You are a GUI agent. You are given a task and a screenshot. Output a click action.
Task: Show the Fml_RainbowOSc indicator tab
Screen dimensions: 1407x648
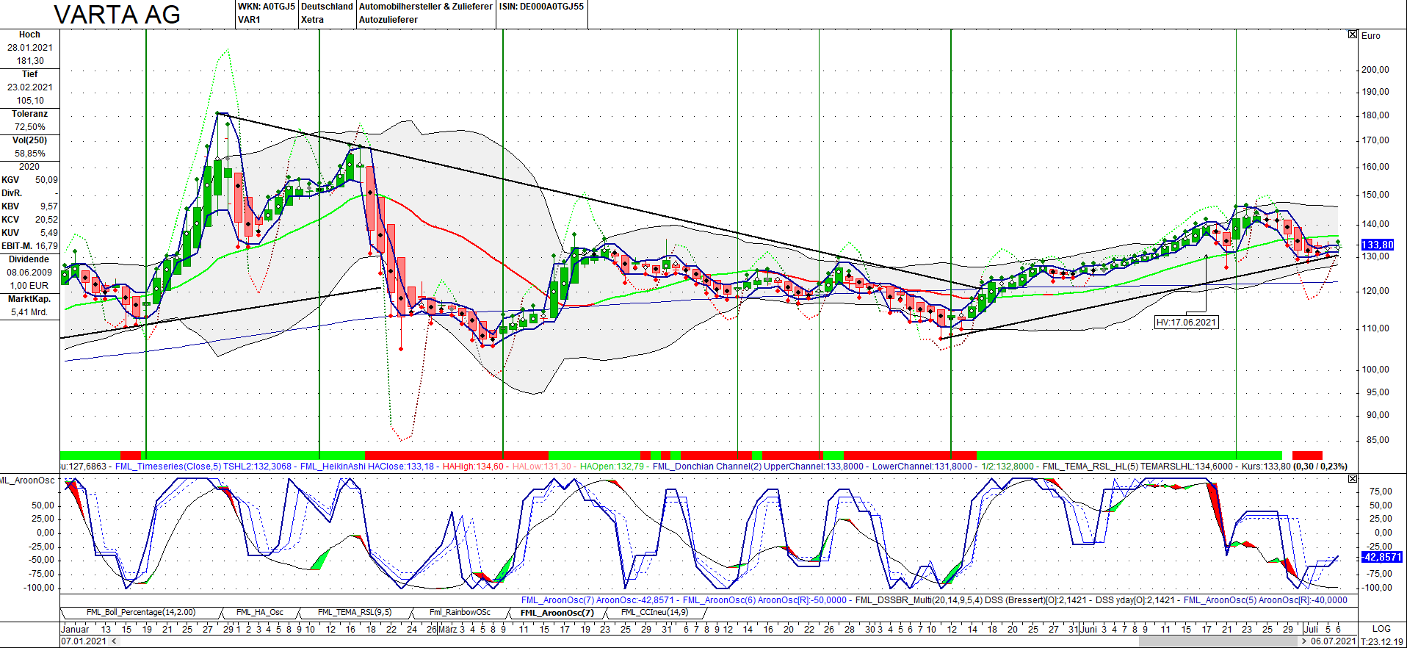point(460,612)
